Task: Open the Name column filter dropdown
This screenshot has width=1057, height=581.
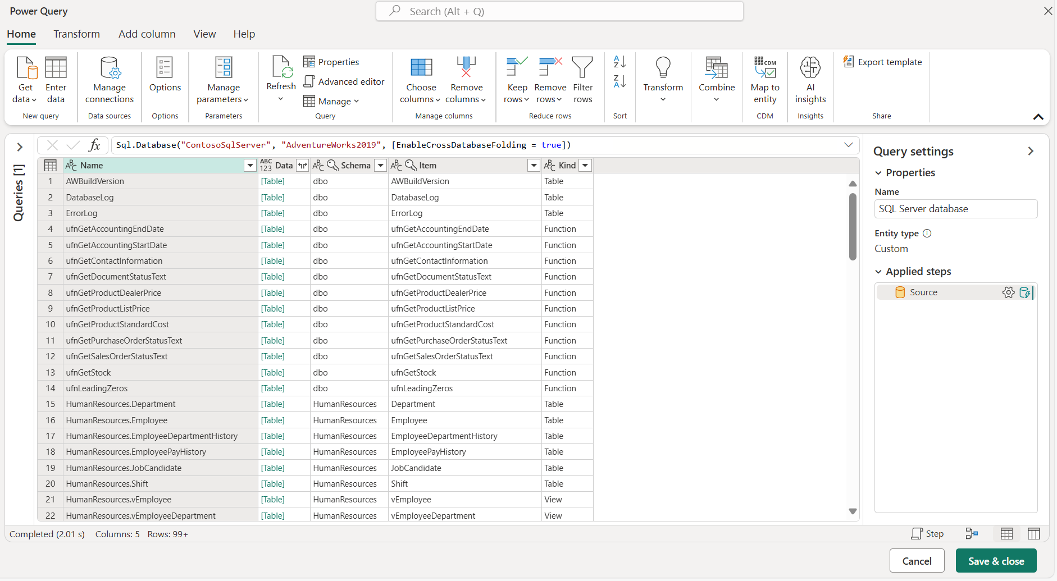Action: click(250, 166)
